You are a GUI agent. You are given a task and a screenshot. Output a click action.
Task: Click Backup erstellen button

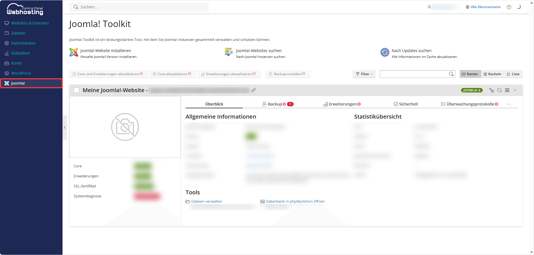coord(288,74)
